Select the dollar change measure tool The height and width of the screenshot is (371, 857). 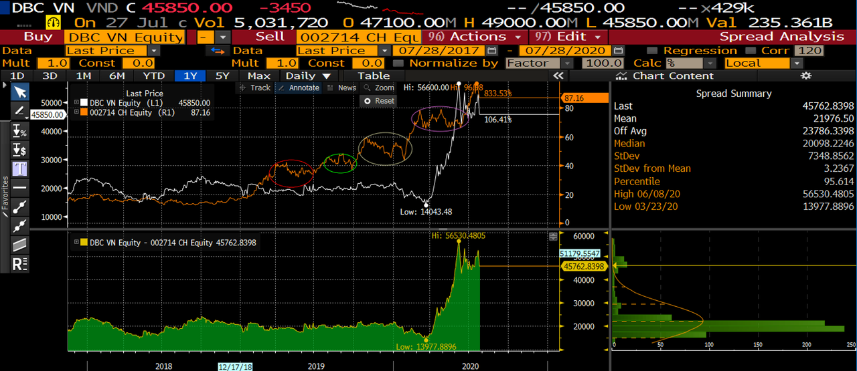20,150
